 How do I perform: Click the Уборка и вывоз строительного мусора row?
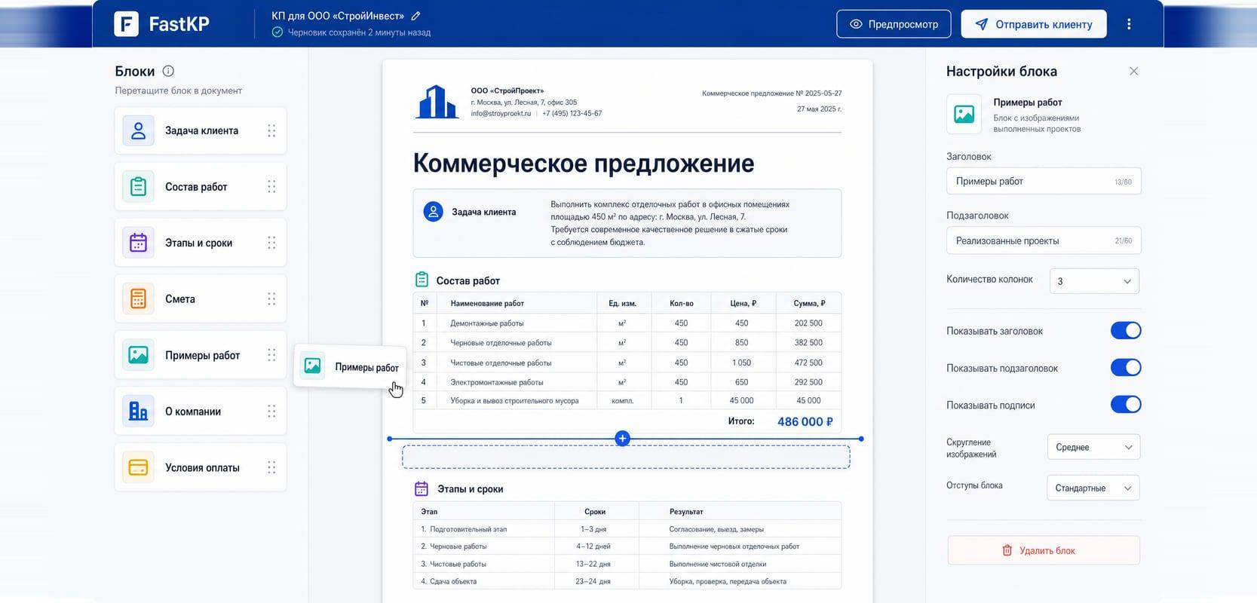627,400
